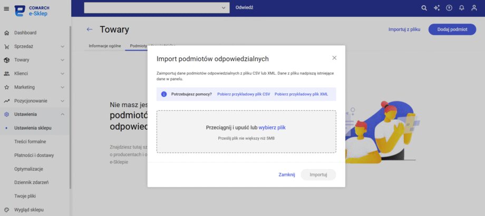Open the AI sparkle assistant icon
This screenshot has height=216, width=485.
pos(436,8)
